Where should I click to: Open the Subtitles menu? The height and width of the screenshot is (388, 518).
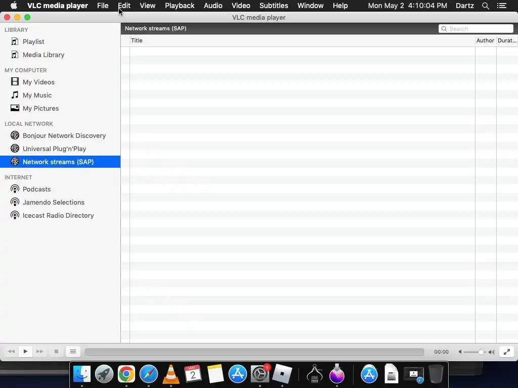(x=274, y=6)
